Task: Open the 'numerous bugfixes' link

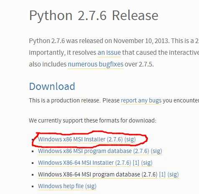Action: tap(96, 64)
